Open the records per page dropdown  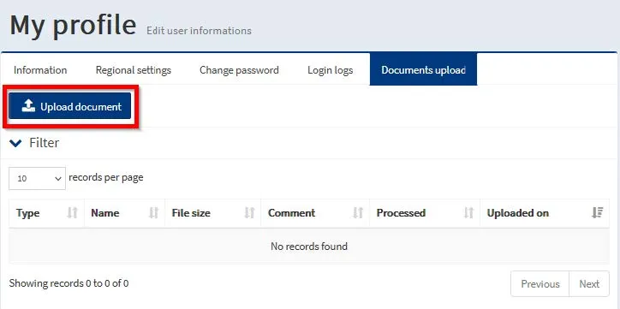click(x=37, y=178)
